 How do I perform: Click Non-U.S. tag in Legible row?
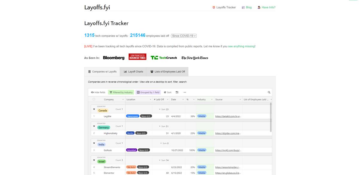146,116
